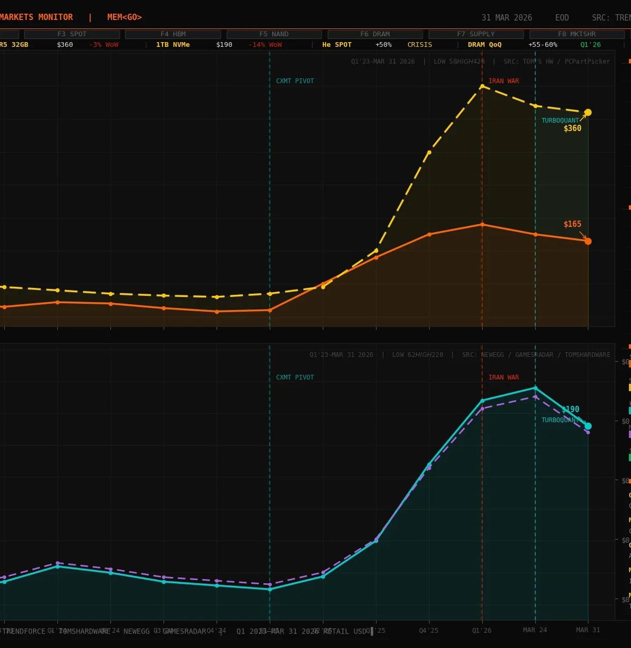Click the orange legend chip on the right edge
This screenshot has height=648, width=631.
click(628, 362)
